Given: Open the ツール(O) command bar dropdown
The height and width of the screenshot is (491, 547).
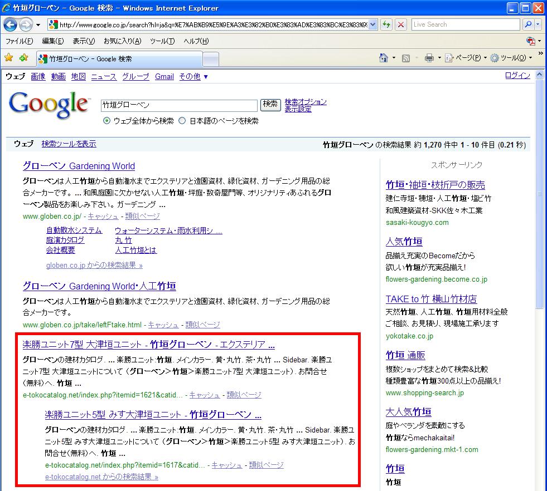Looking at the screenshot, I should click(x=510, y=58).
